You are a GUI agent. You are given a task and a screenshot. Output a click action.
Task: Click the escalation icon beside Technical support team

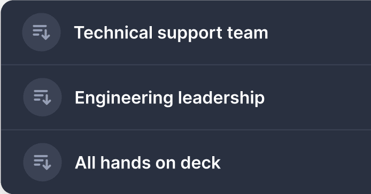pos(41,32)
